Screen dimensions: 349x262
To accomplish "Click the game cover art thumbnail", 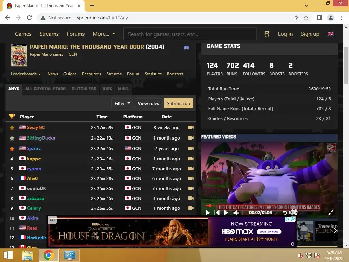I will tap(19, 55).
